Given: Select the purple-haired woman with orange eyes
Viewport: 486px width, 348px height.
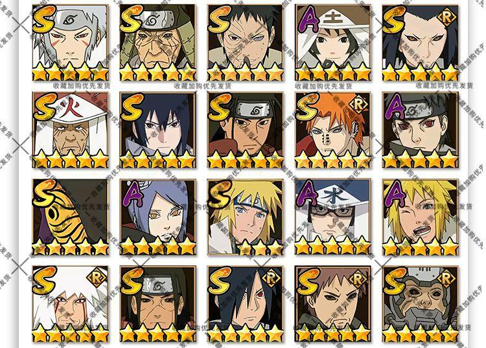Looking at the screenshot, I should click(x=157, y=217).
